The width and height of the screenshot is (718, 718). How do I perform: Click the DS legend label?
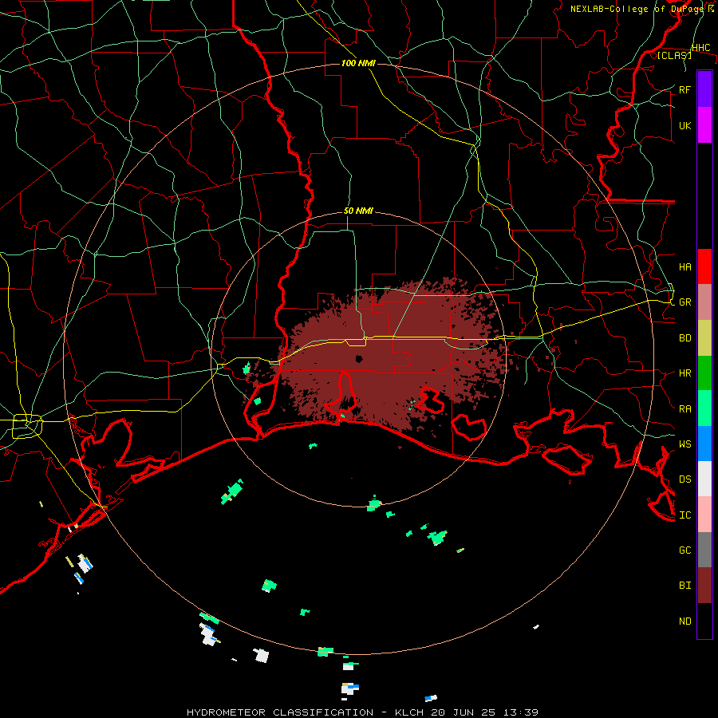[x=684, y=479]
